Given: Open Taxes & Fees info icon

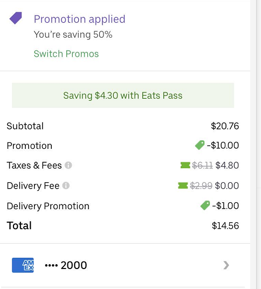Looking at the screenshot, I should click(x=68, y=165).
